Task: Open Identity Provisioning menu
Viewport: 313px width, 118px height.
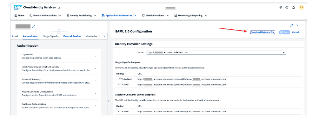Action: tap(79, 15)
